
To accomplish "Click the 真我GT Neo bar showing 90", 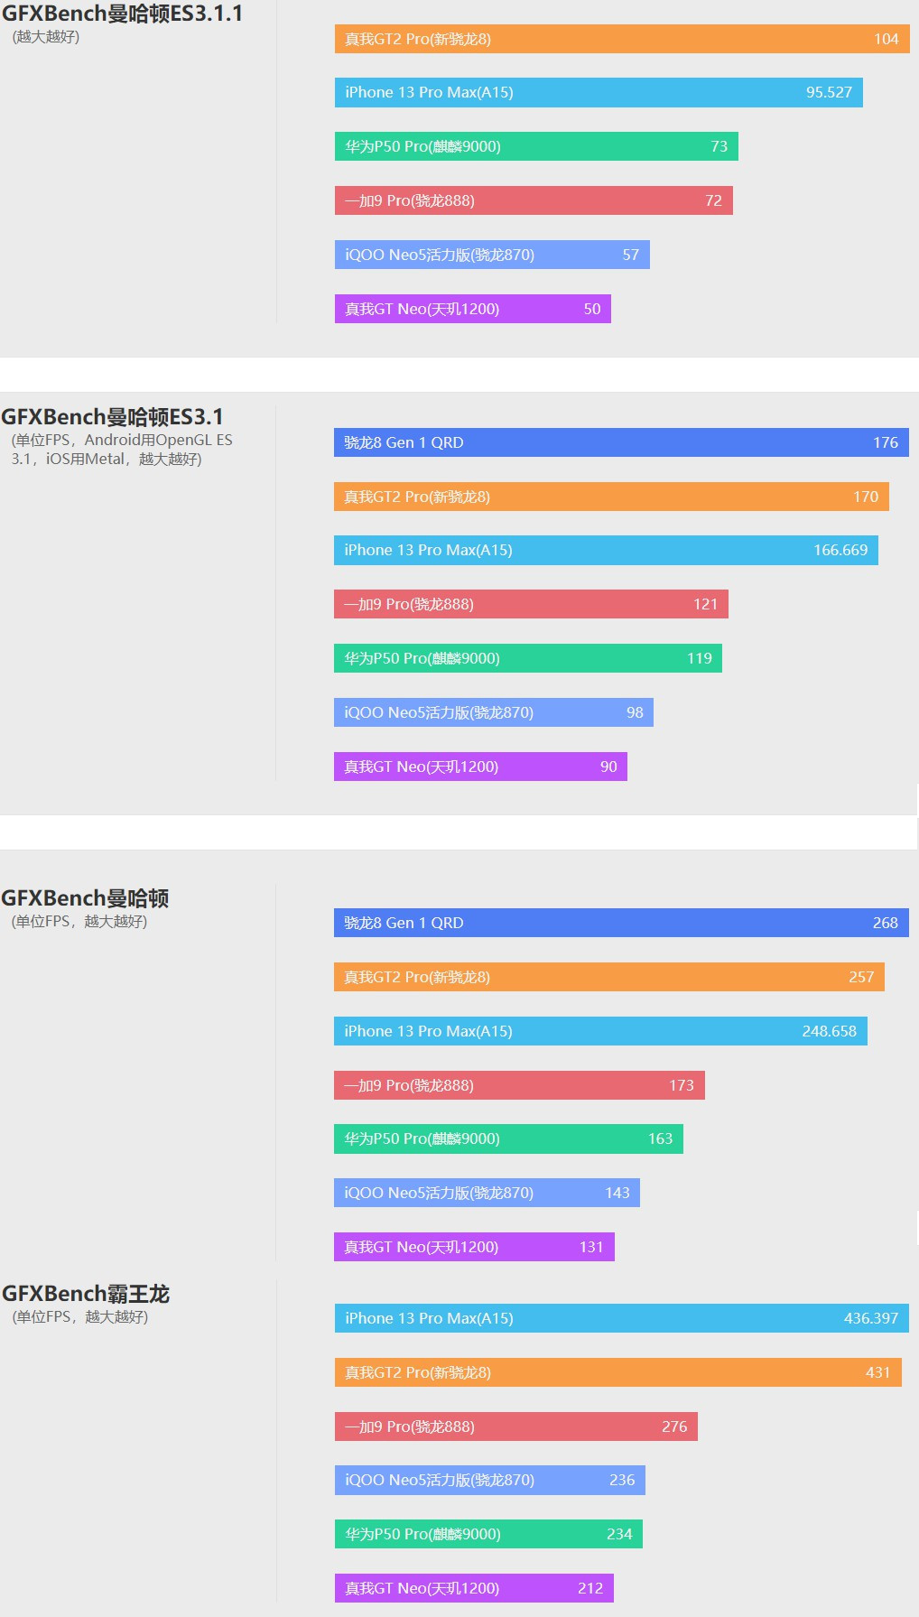I will click(480, 767).
